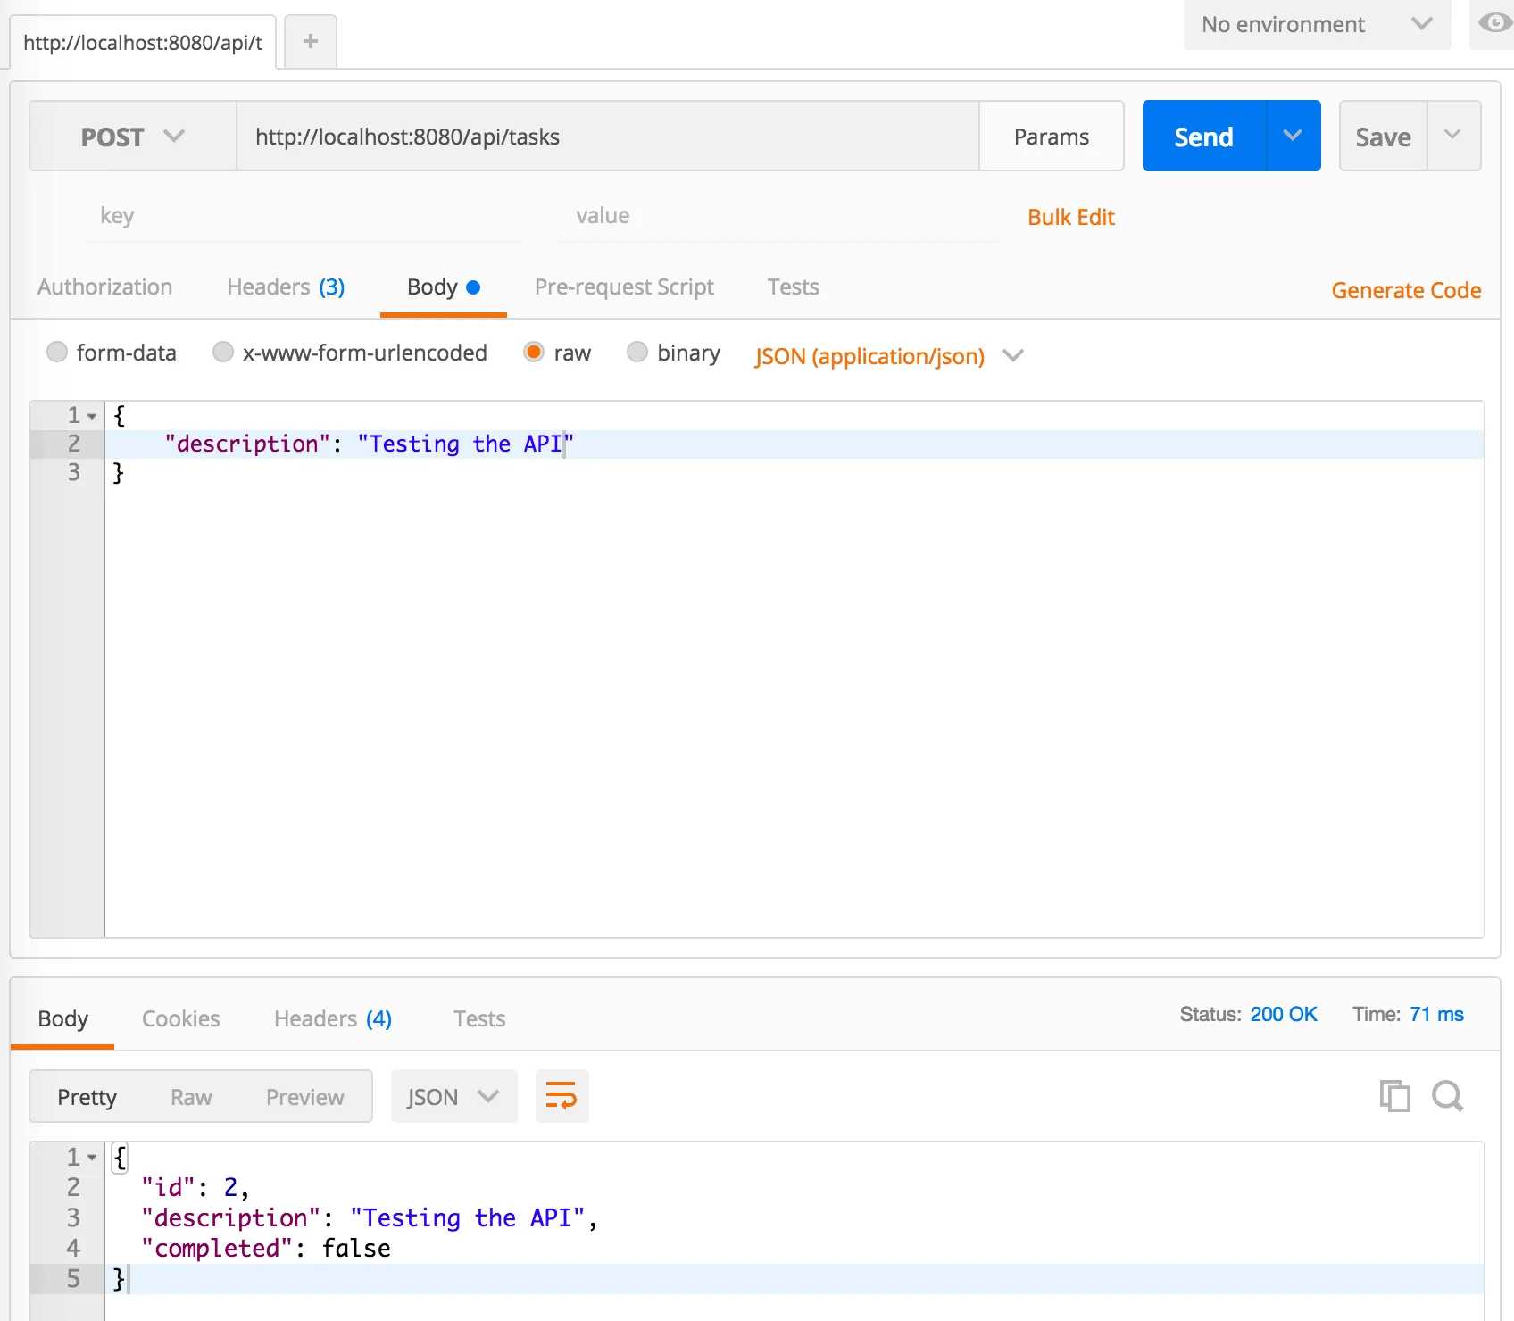Open search in the response viewer

tap(1447, 1096)
